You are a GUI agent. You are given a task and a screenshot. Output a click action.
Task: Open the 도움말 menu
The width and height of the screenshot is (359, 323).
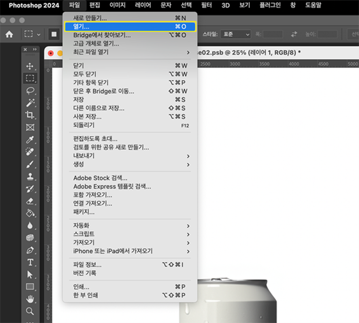click(x=313, y=5)
